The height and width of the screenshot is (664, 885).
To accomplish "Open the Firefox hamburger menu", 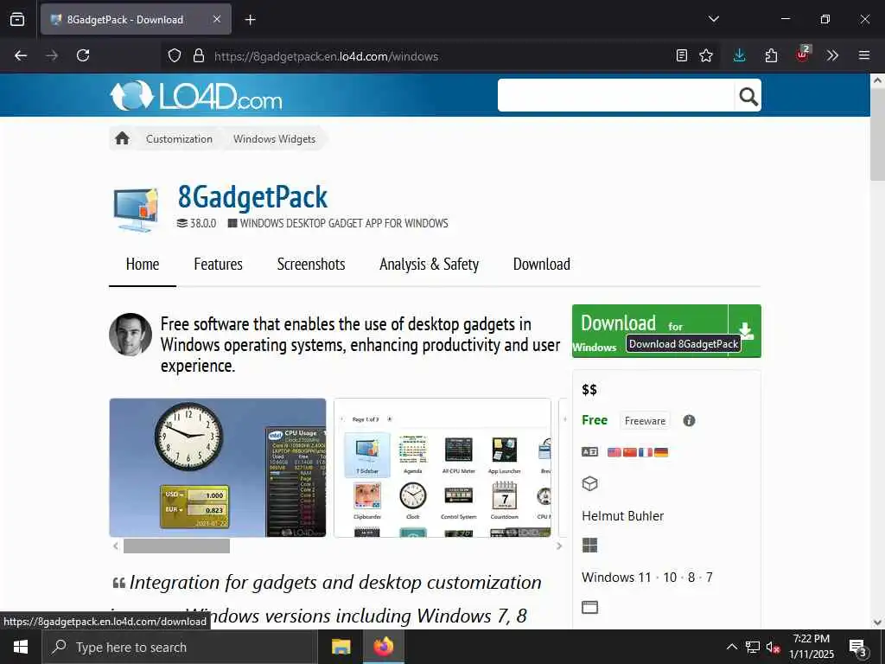I will pyautogui.click(x=864, y=55).
